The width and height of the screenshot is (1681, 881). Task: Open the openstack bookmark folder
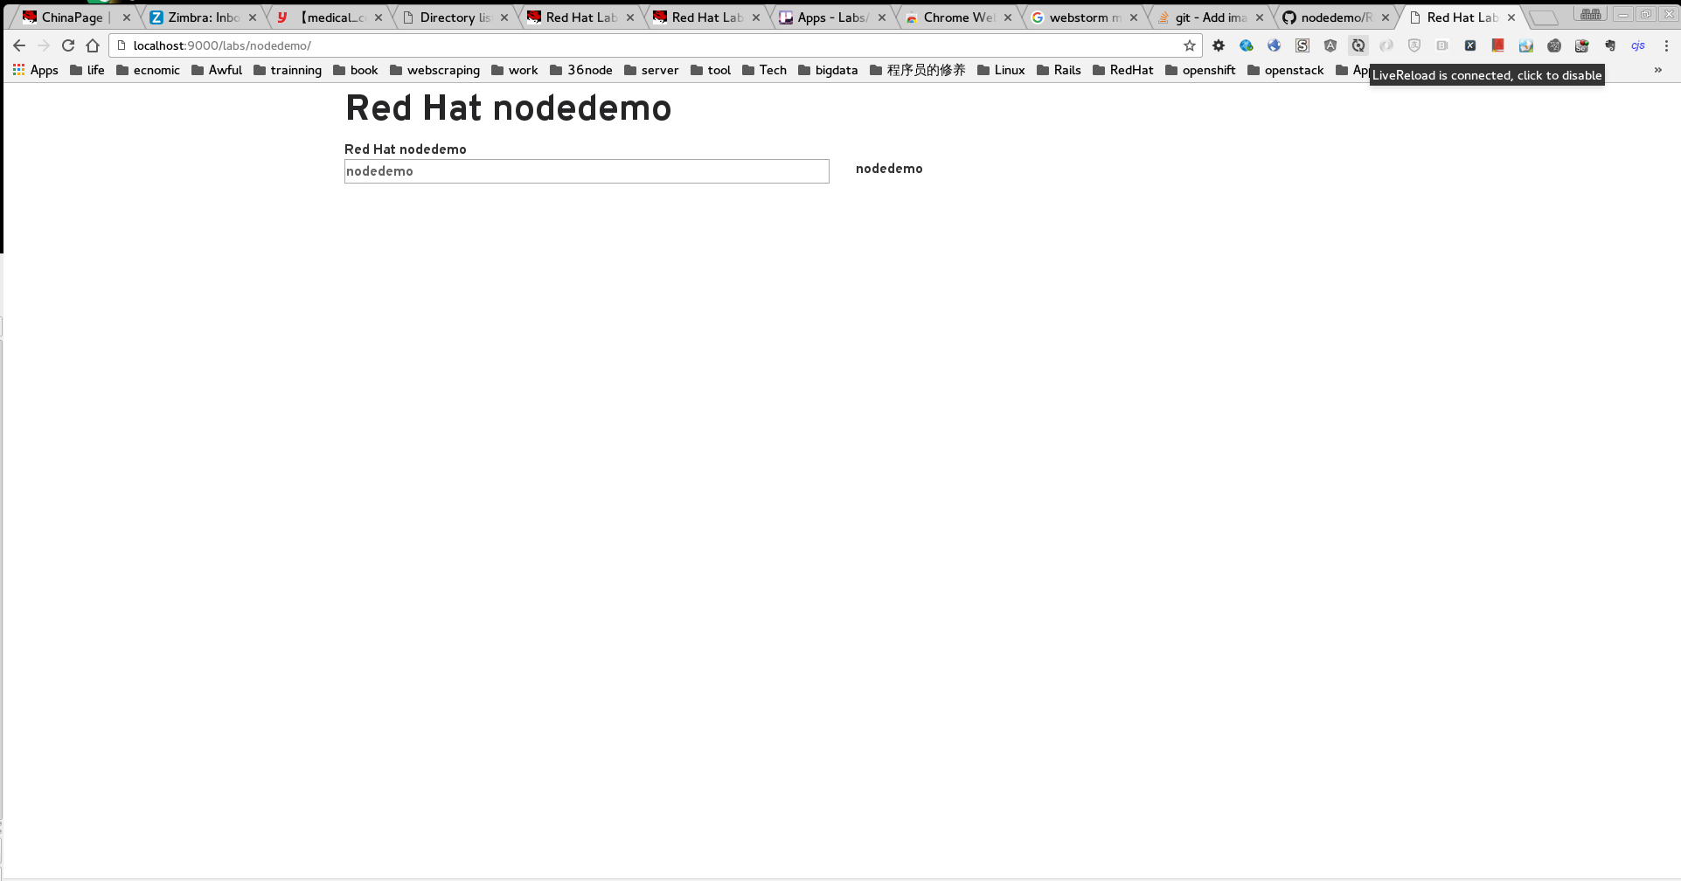(1286, 70)
